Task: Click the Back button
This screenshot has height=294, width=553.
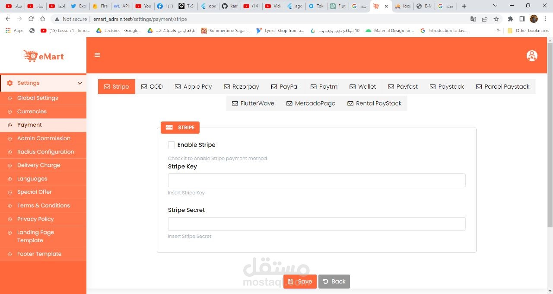Action: point(334,281)
